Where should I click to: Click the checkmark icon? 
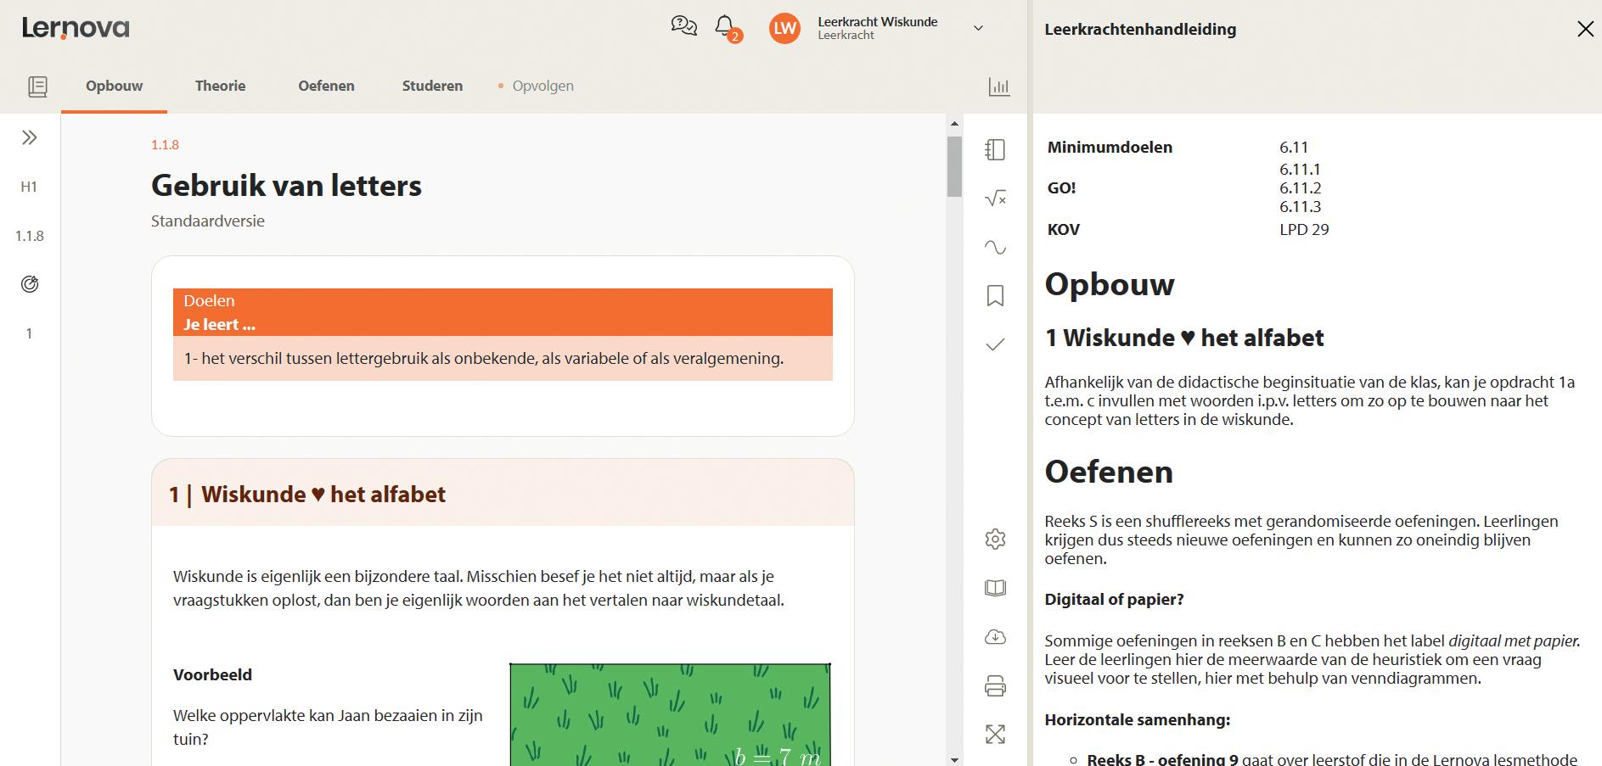995,344
